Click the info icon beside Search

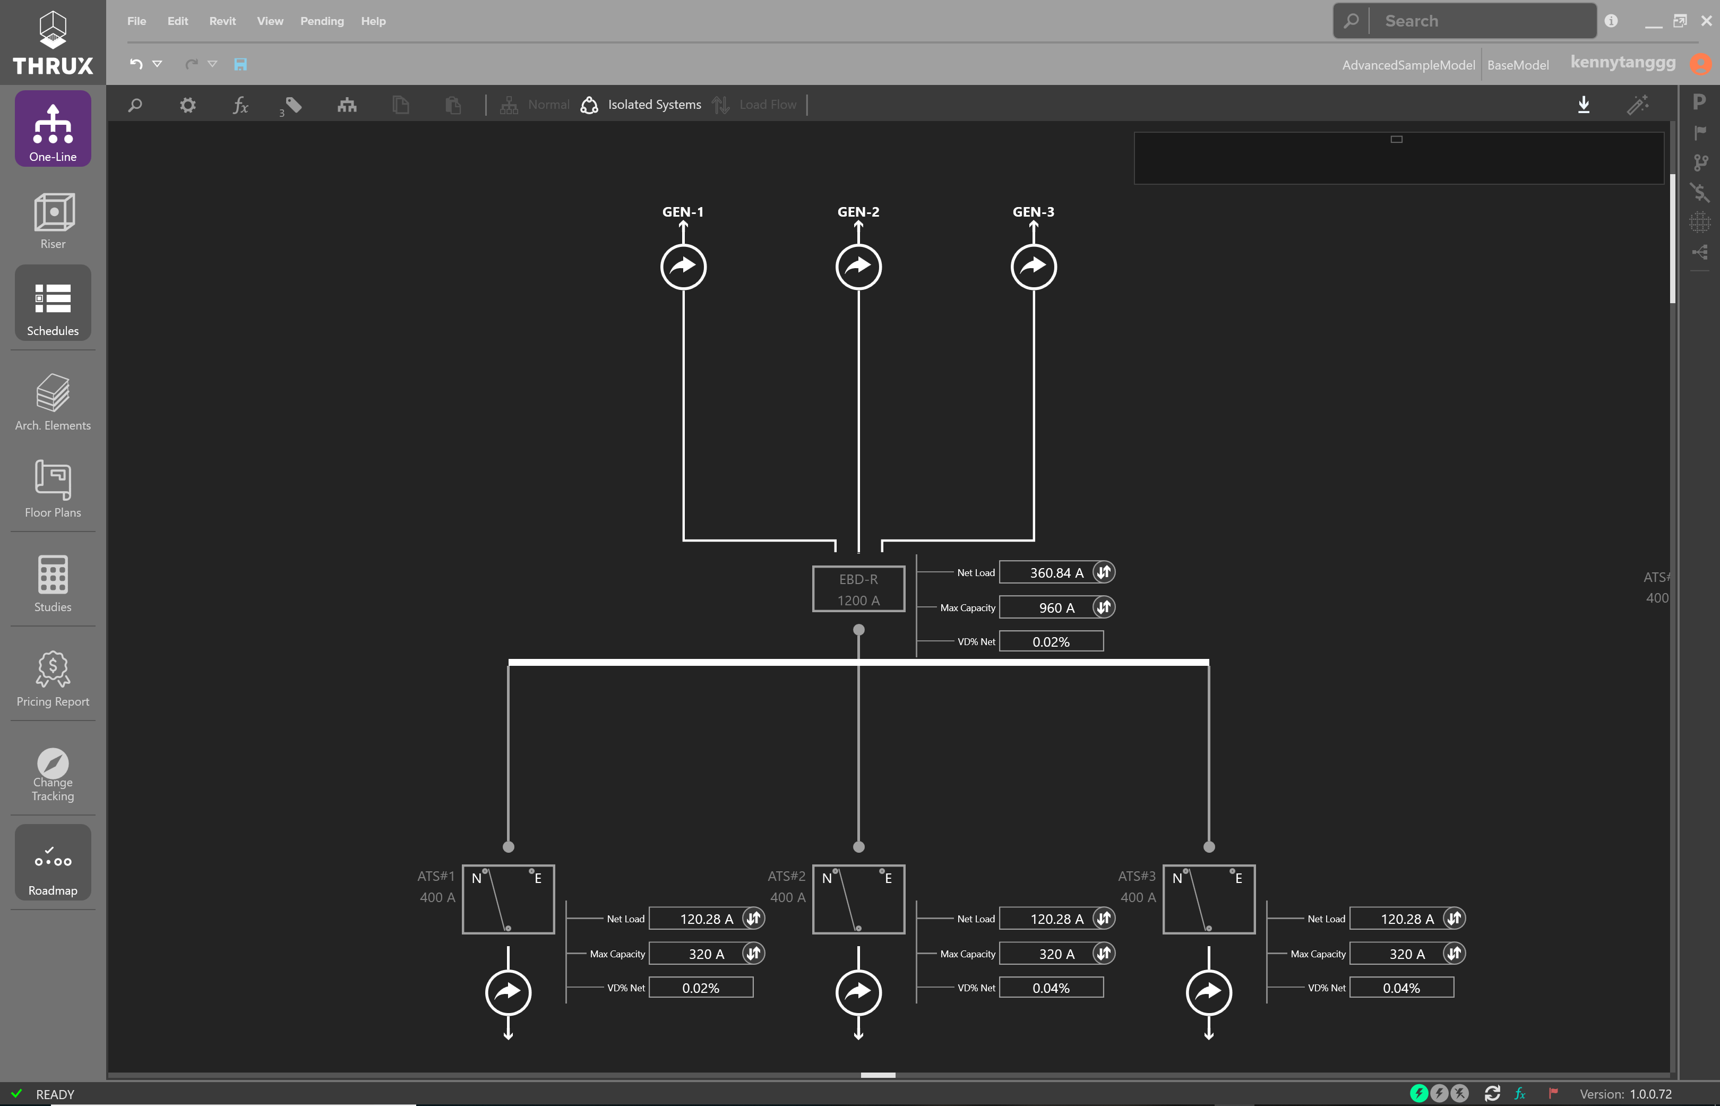(1611, 21)
